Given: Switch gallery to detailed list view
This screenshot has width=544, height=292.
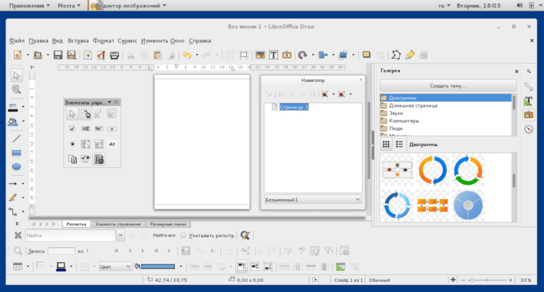Looking at the screenshot, I should pos(400,144).
